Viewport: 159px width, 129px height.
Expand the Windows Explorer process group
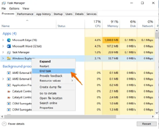[3, 58]
